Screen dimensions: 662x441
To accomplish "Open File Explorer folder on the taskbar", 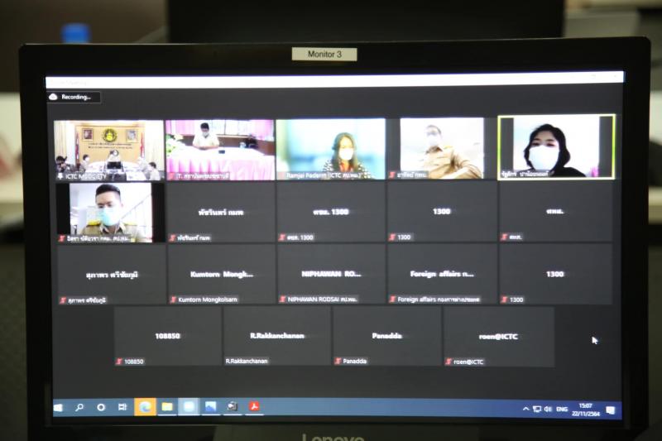I will 167,407.
